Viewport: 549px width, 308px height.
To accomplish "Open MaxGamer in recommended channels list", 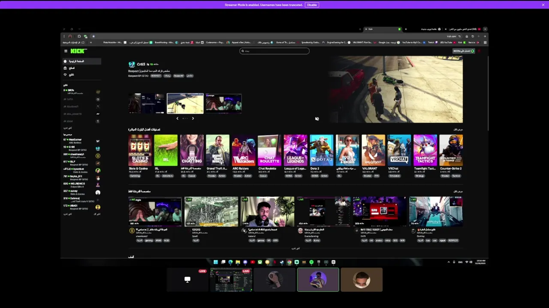I will coord(81,141).
